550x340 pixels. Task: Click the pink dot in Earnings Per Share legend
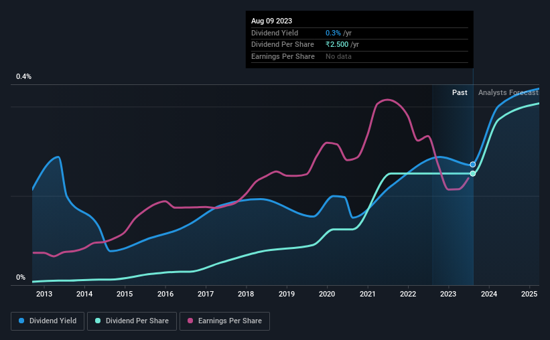pos(190,321)
